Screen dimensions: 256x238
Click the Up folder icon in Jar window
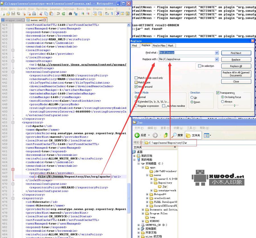[x=166, y=135]
